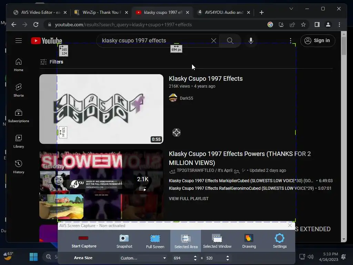Viewport: 353px width, 265px height.
Task: Switch to the WinZip Thank You tab
Action: (101, 12)
